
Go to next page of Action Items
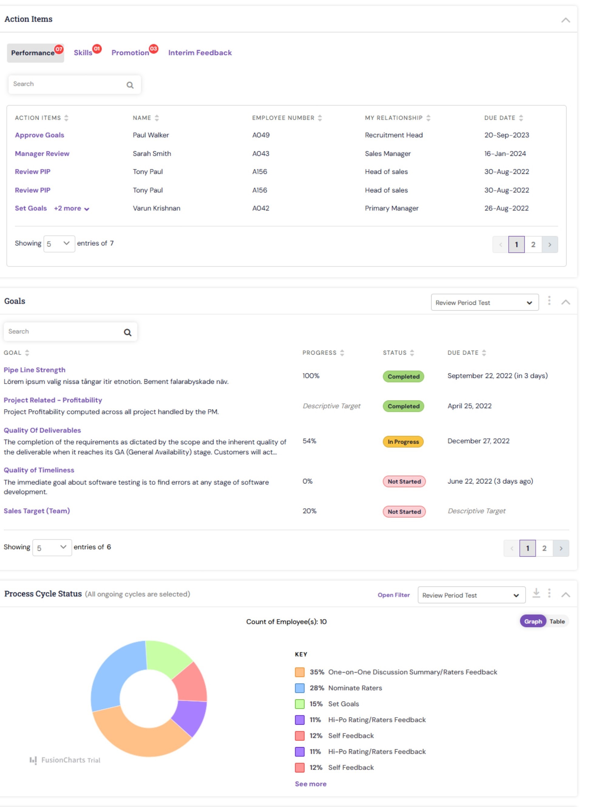pyautogui.click(x=550, y=245)
